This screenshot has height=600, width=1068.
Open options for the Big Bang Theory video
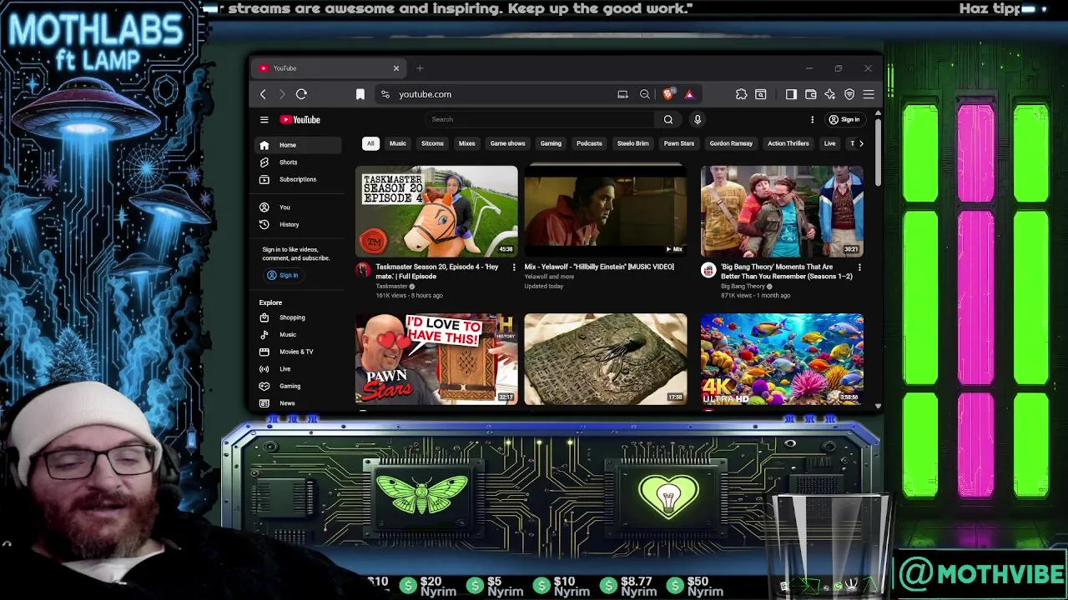tap(859, 267)
